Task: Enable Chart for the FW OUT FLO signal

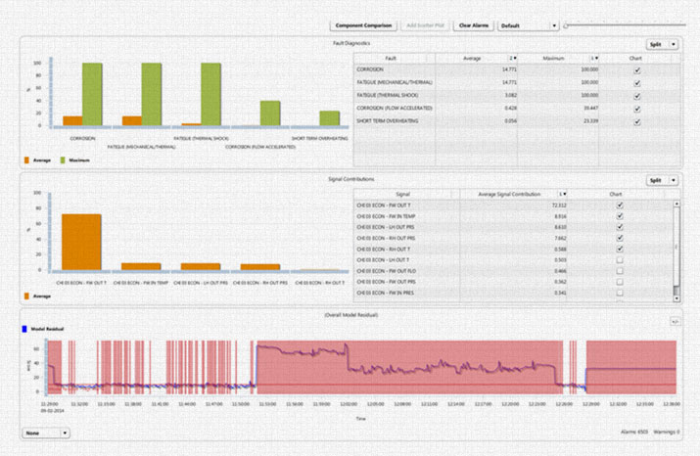Action: 620,271
